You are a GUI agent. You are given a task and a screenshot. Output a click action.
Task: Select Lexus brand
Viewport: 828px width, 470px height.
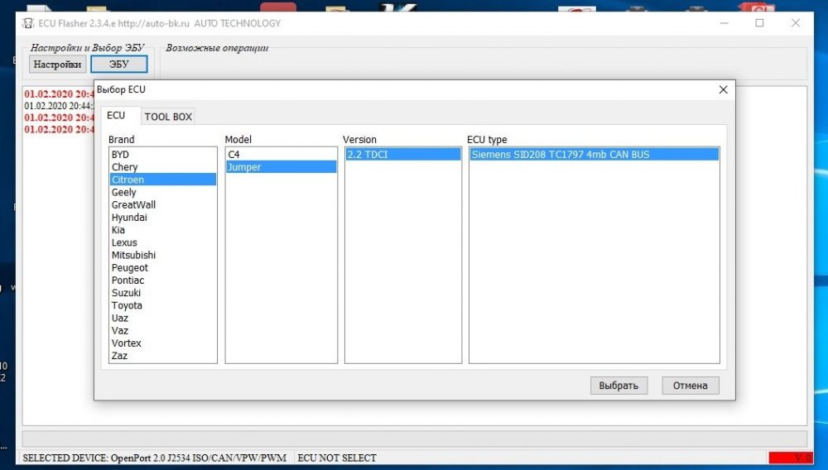pyautogui.click(x=162, y=242)
